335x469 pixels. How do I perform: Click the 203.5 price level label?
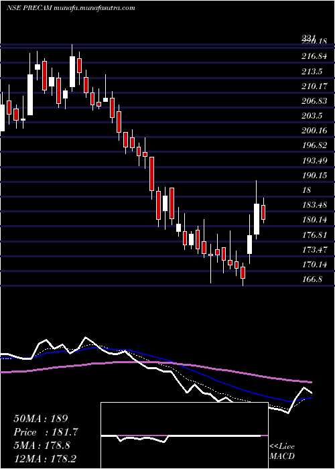coord(312,116)
